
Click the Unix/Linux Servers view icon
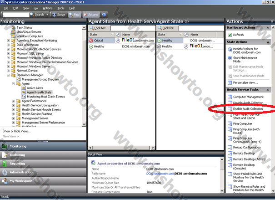[x=13, y=32]
